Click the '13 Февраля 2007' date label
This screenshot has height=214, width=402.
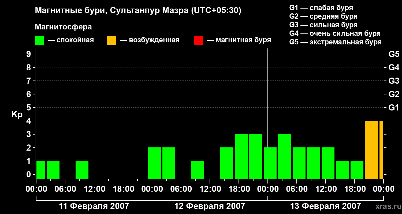tap(326, 206)
